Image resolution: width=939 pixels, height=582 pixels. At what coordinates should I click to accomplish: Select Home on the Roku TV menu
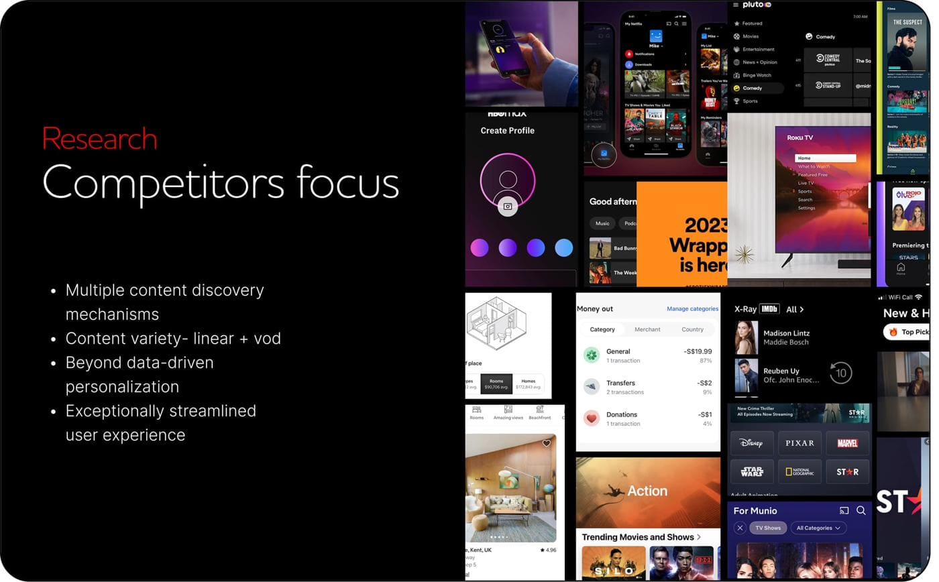pyautogui.click(x=825, y=158)
